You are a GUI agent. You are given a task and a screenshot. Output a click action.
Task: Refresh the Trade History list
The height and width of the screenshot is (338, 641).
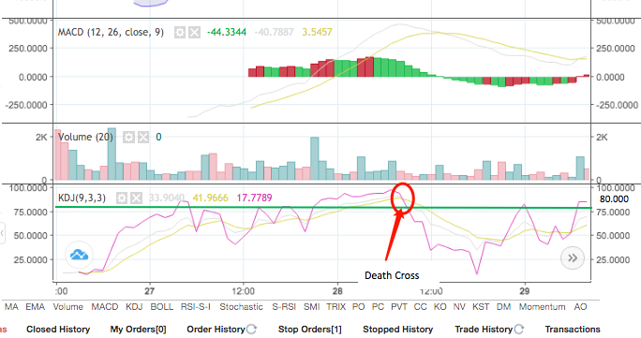(x=519, y=329)
